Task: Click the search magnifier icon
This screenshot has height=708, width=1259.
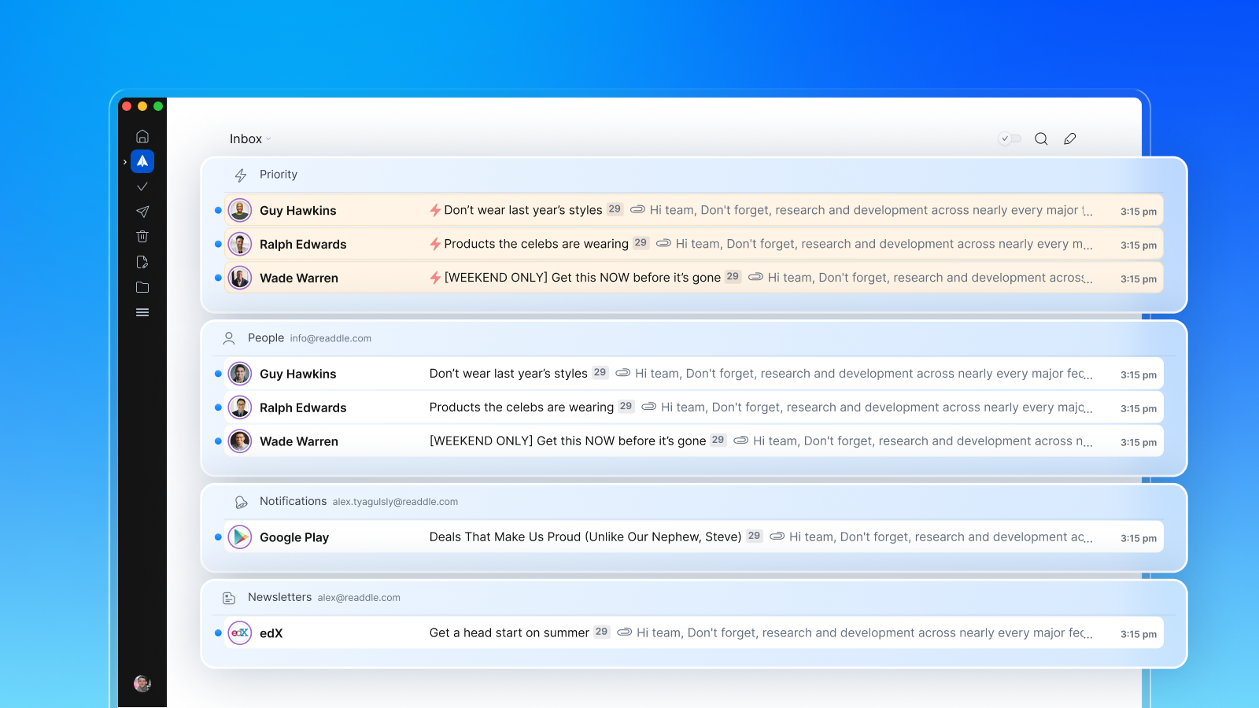Action: 1041,139
